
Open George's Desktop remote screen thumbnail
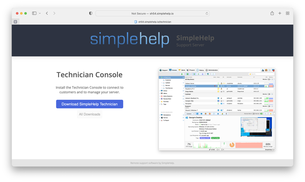[256, 127]
